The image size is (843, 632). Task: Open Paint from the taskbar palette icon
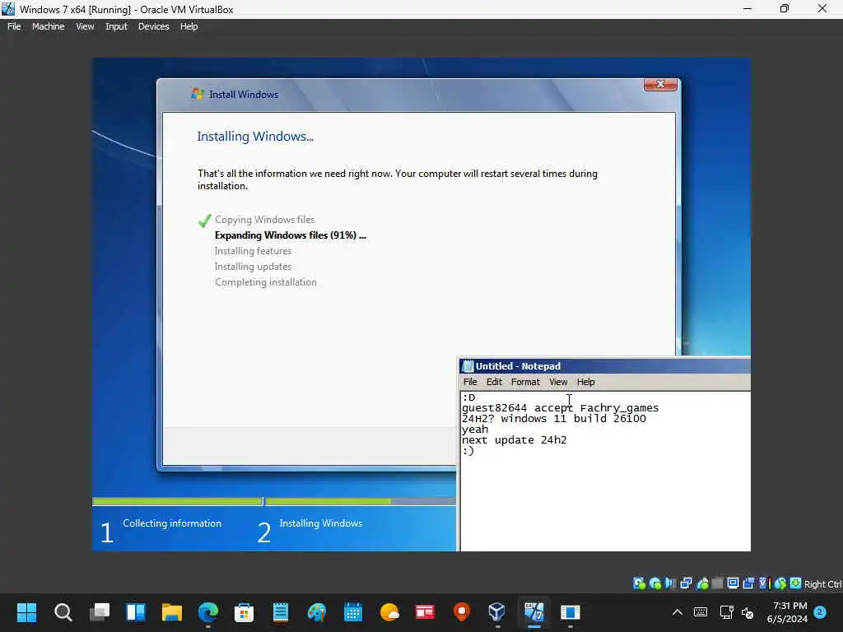317,611
